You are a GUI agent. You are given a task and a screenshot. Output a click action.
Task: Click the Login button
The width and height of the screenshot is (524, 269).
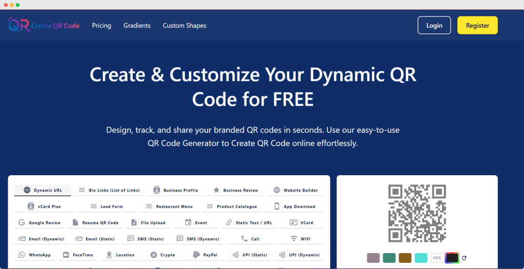[434, 26]
